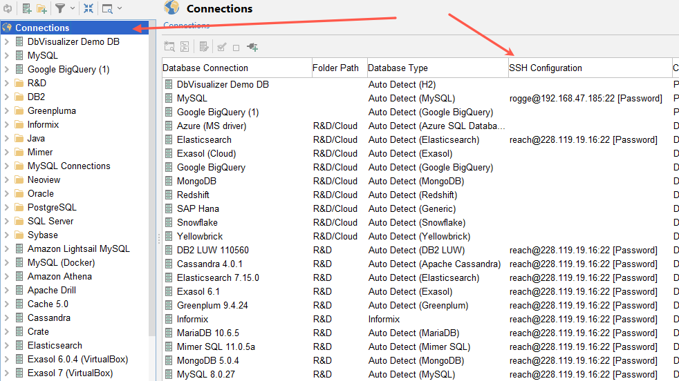
Task: Click the edit selected rows icon
Action: [204, 47]
